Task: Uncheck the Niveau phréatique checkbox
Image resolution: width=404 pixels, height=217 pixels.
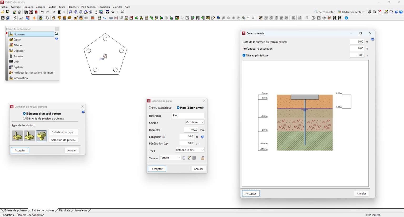Action: tap(244, 55)
